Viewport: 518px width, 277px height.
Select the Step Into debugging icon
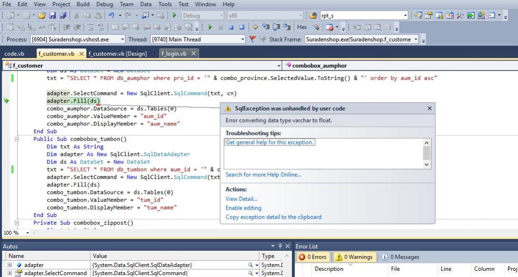[266, 28]
